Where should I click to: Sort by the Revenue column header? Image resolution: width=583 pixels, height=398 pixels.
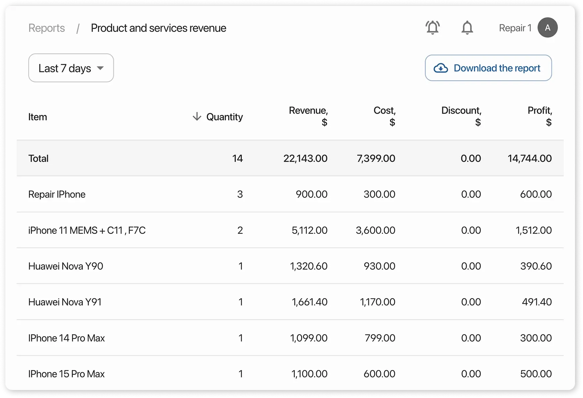pos(308,116)
